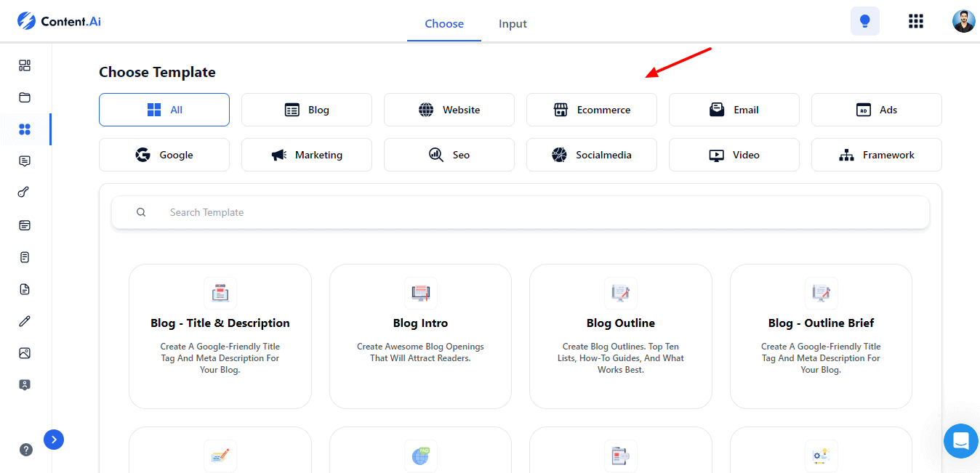Expand the sidebar with arrow button
980x473 pixels.
click(x=54, y=440)
